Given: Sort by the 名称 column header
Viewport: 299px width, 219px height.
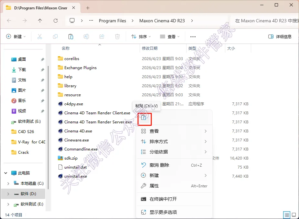Looking at the screenshot, I should [66, 48].
